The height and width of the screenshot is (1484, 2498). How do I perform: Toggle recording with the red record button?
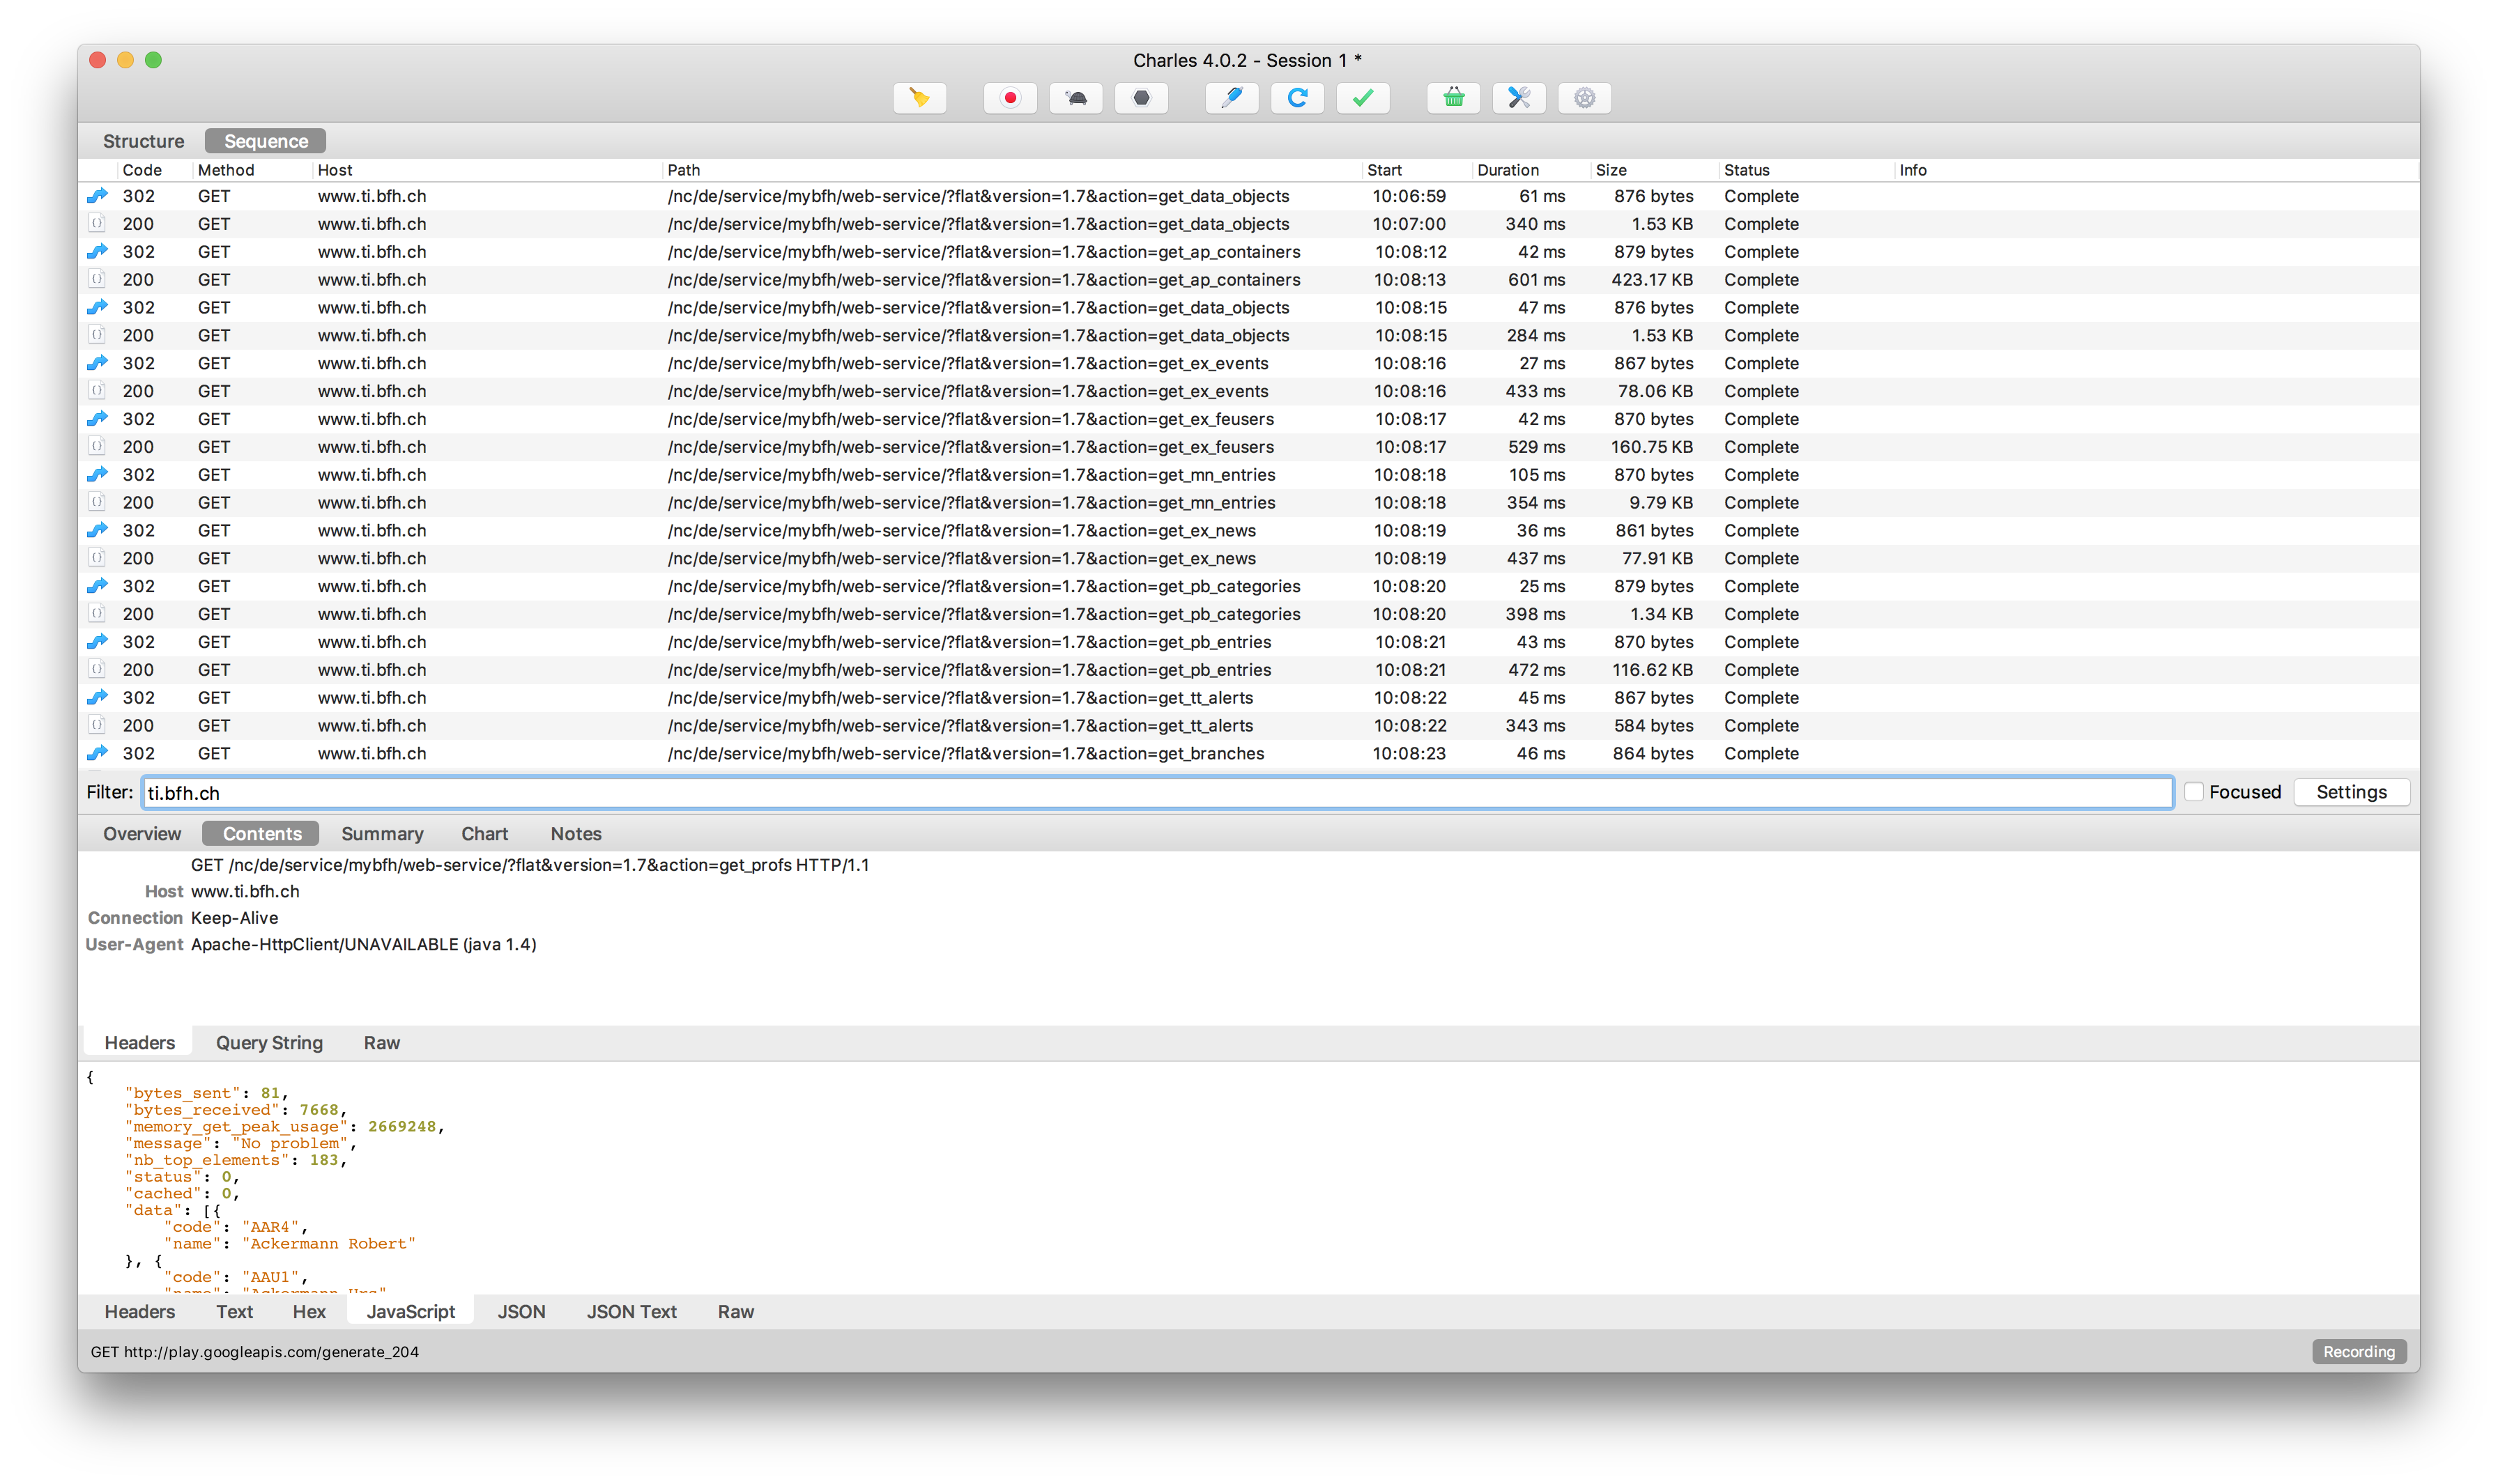tap(1009, 98)
